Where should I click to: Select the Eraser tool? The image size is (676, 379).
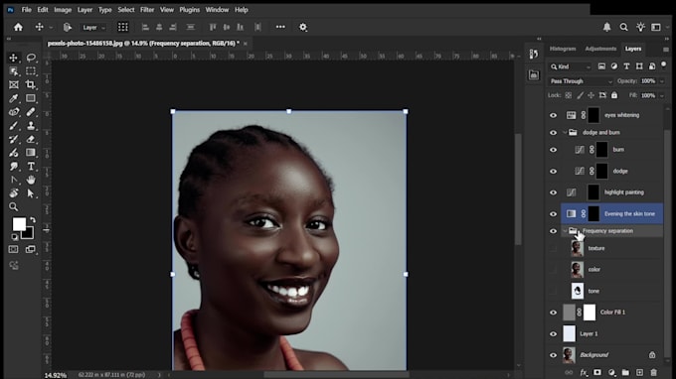coord(31,139)
